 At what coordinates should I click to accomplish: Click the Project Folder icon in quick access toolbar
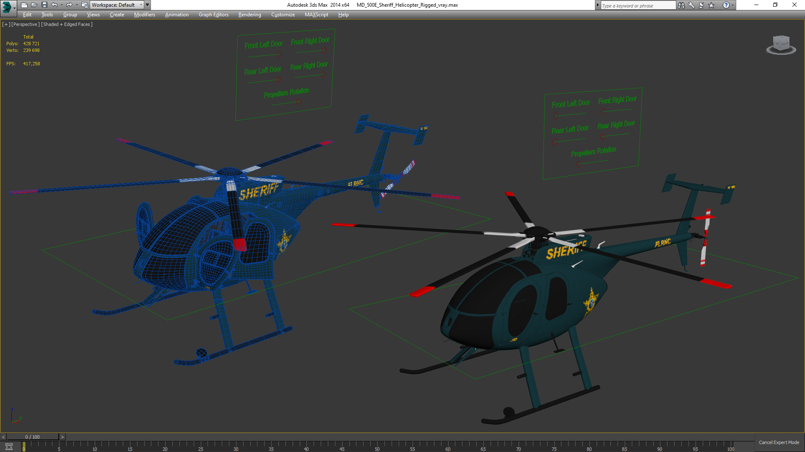coord(85,5)
